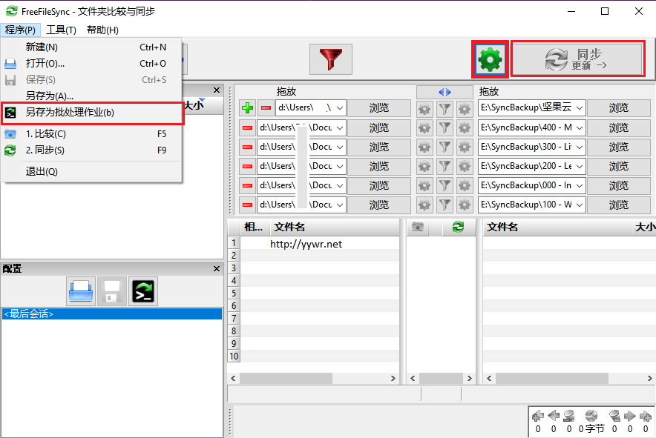Close the 配置 panel

click(216, 268)
